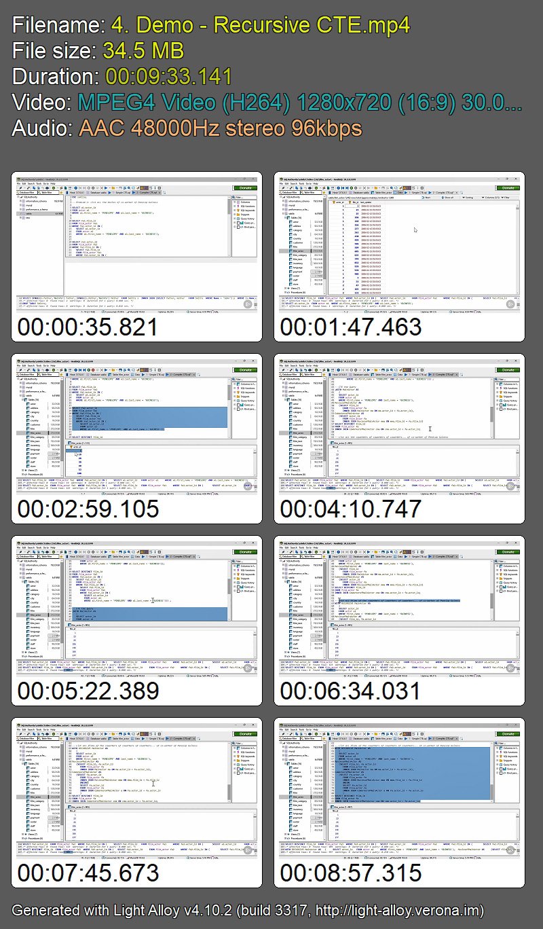Click the timestamp text 00:01:47.463
This screenshot has width=543, height=929.
[351, 327]
